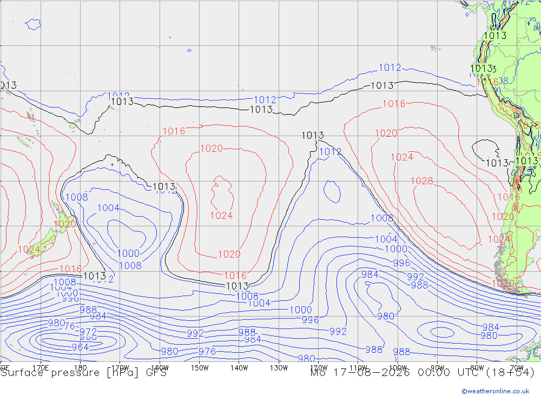
Task: Select the 110W longitude label
Action: click(x=358, y=368)
